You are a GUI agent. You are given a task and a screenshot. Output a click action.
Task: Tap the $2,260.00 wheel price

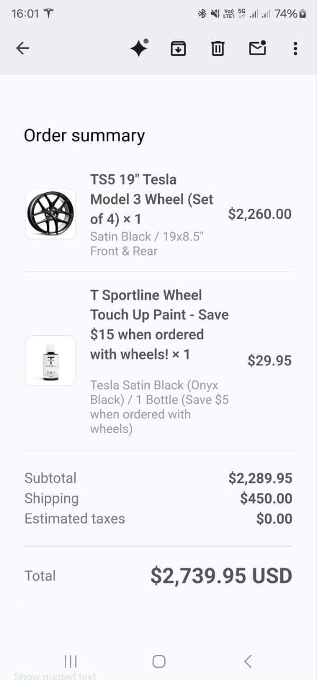(260, 214)
